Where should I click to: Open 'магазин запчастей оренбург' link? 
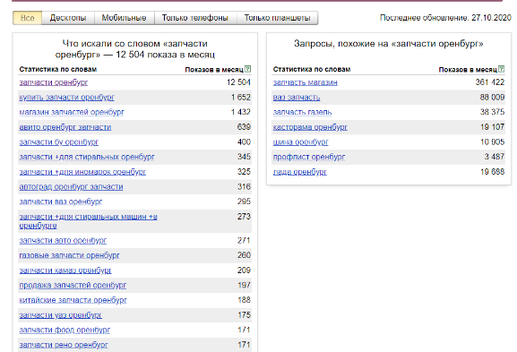pyautogui.click(x=72, y=112)
